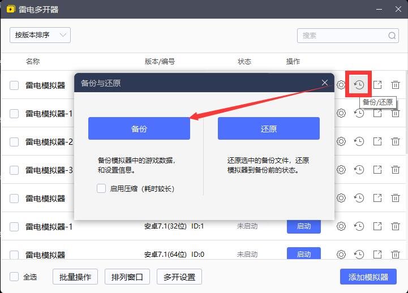The height and width of the screenshot is (293, 408).
Task: Open settings gear in the 雷电模拟器-3 row
Action: coord(341,170)
